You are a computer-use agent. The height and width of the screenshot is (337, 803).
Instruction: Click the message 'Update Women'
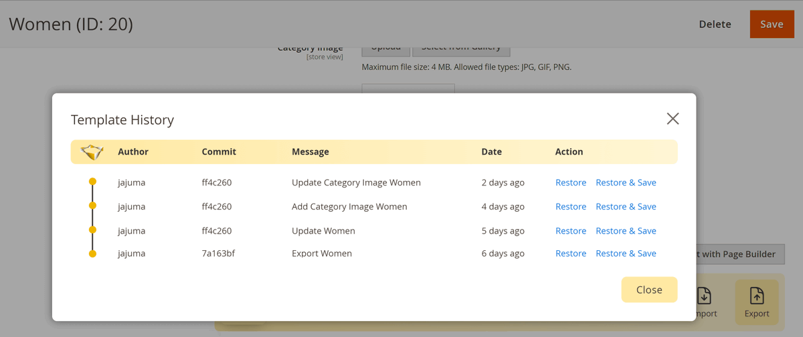pos(323,231)
